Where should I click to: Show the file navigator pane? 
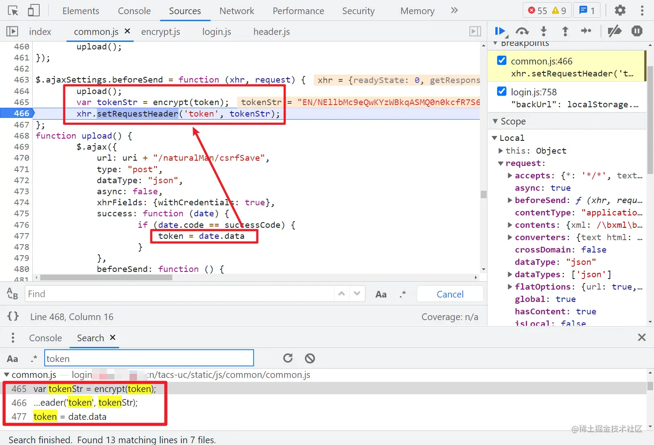coord(12,31)
